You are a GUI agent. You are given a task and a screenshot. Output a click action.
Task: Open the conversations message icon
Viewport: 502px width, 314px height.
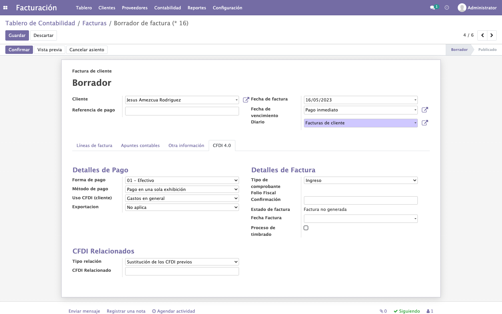point(432,8)
